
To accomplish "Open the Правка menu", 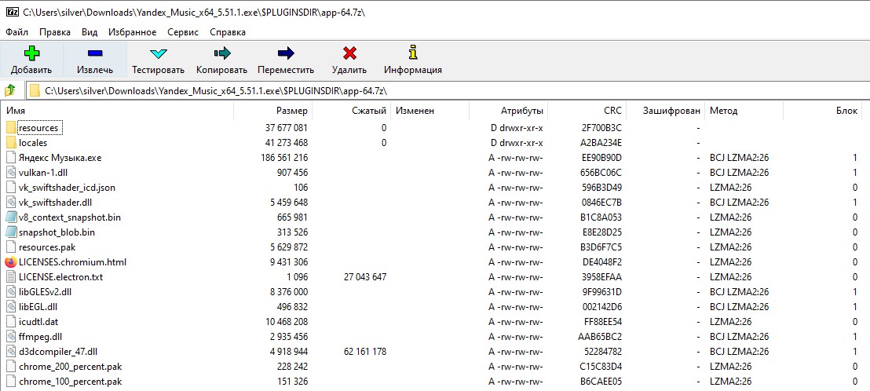I will (x=54, y=32).
